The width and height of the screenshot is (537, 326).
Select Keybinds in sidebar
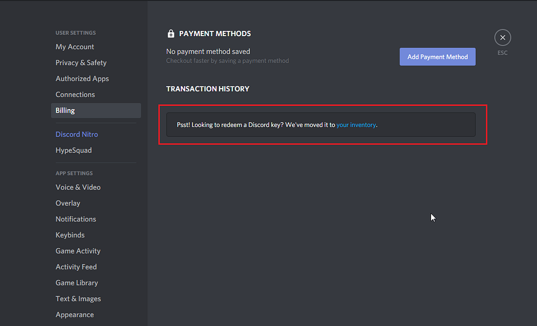(x=70, y=235)
